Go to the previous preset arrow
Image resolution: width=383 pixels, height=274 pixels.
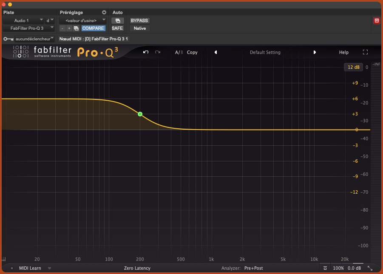pyautogui.click(x=216, y=52)
